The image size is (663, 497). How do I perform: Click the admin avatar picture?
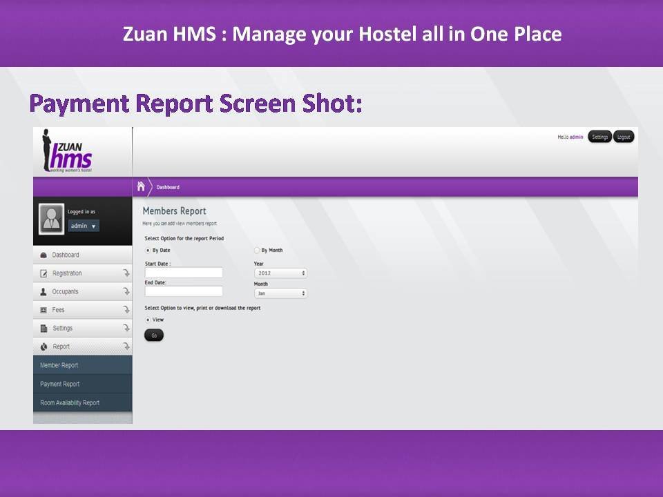point(51,219)
